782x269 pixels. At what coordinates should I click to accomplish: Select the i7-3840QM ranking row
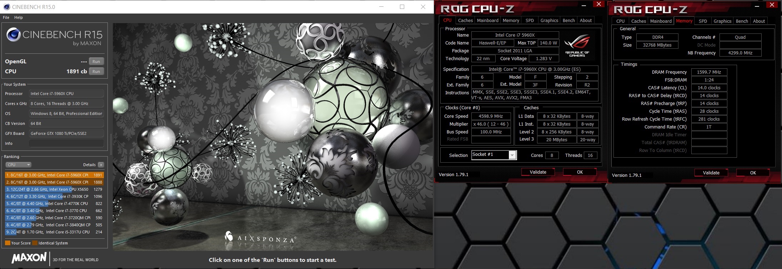(54, 225)
